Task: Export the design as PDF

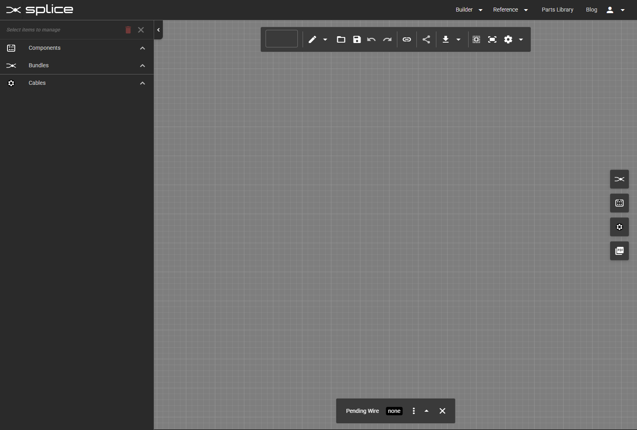Action: tap(619, 251)
